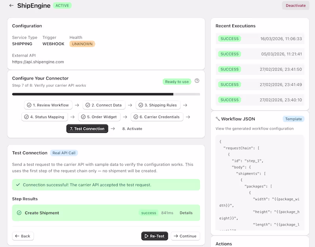Click the arrow after Connect Data step

[x=130, y=105]
